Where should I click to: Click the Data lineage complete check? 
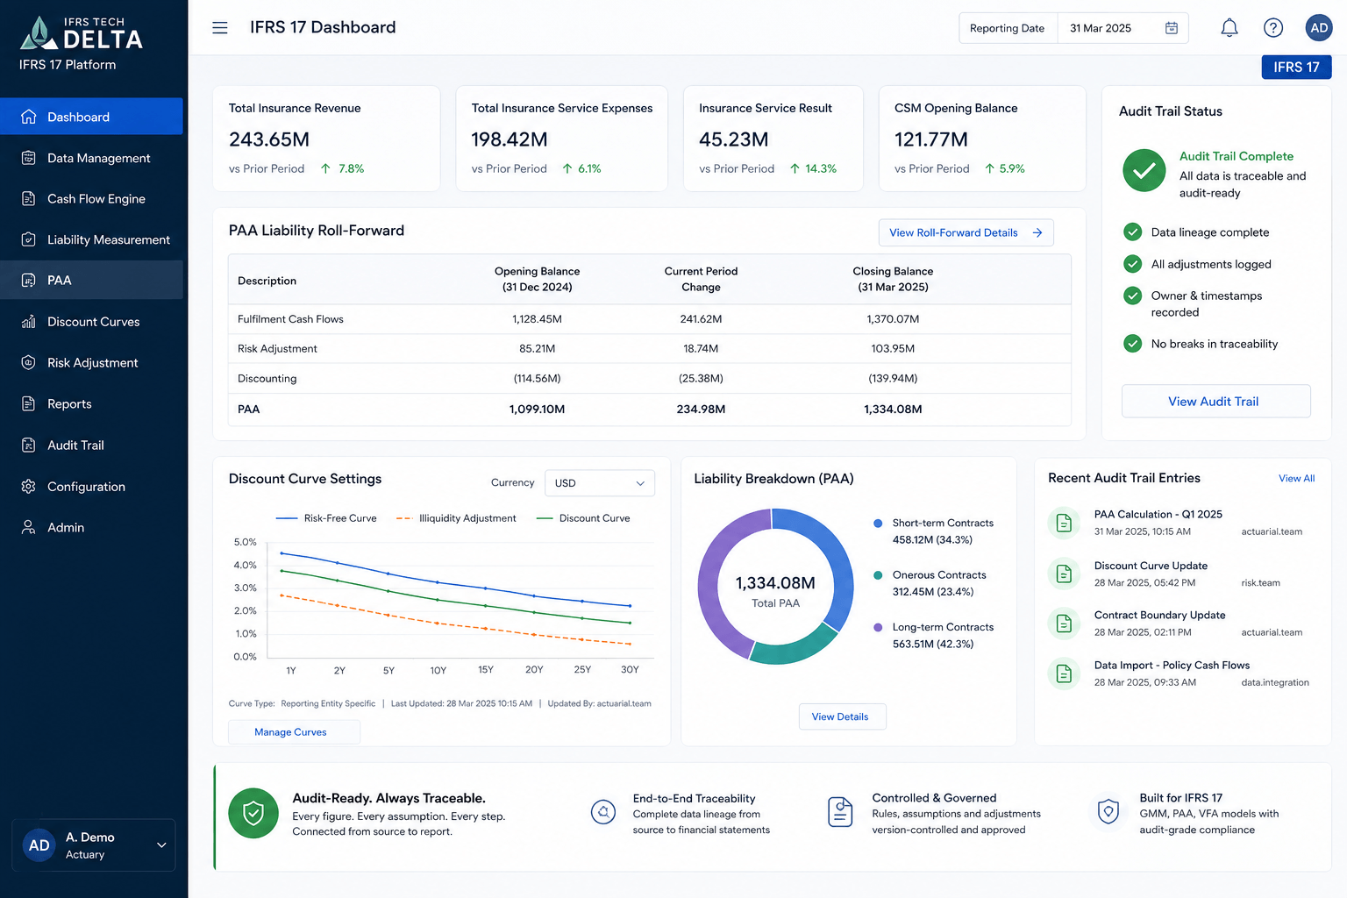pos(1133,232)
